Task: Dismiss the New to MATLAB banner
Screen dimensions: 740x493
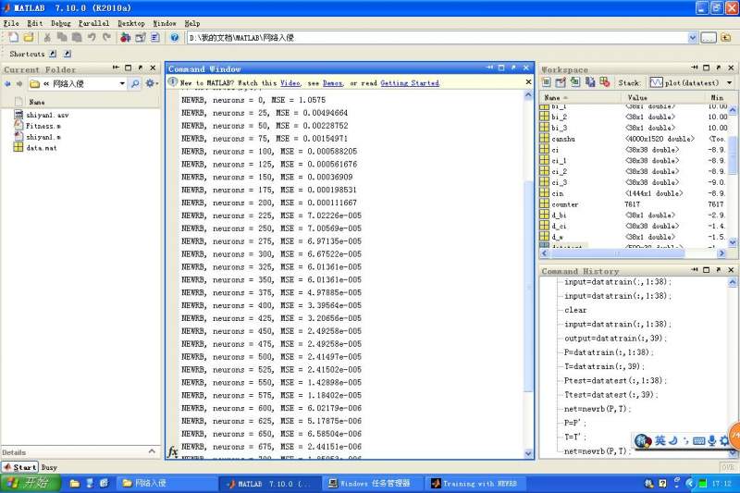Action: click(528, 82)
